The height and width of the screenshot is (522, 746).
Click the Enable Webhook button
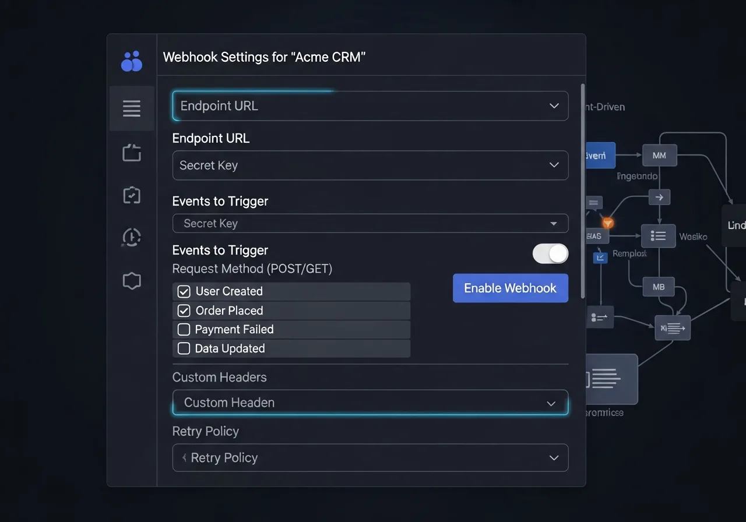click(x=510, y=288)
